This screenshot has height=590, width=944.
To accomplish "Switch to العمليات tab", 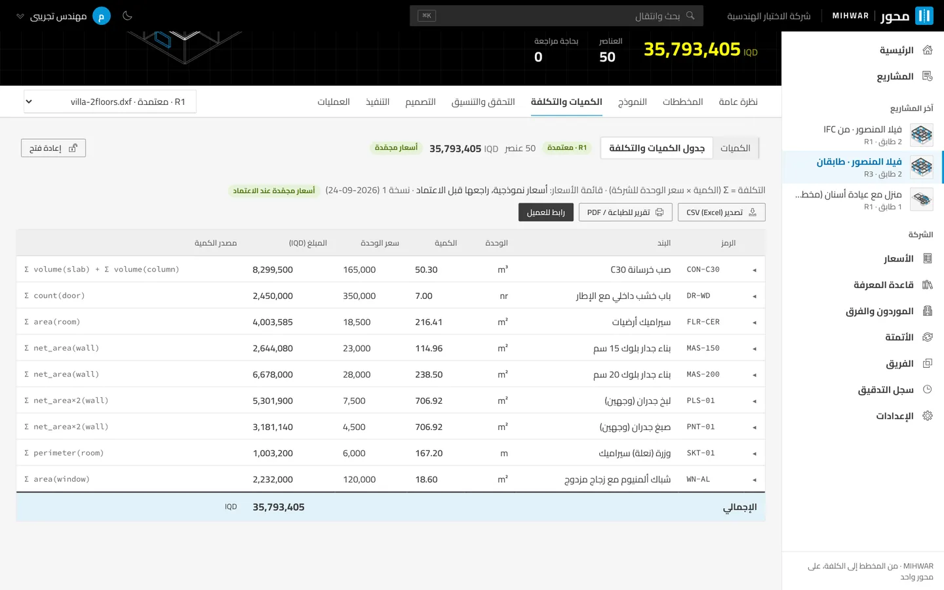I will click(334, 102).
